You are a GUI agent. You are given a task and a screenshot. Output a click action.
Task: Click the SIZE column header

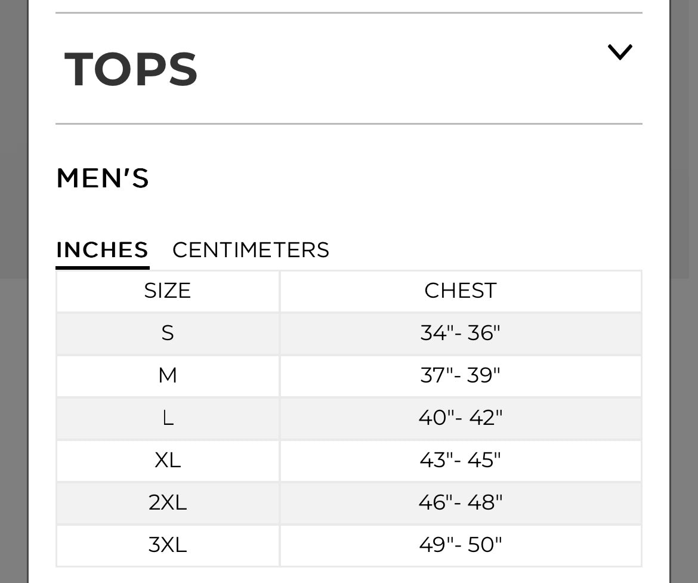click(x=168, y=291)
